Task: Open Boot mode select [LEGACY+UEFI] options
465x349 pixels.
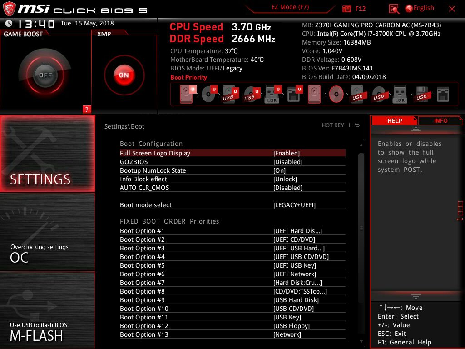Action: [232, 205]
